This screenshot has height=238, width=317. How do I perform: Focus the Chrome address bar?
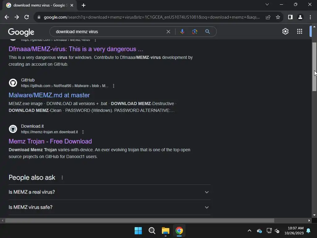[152, 17]
